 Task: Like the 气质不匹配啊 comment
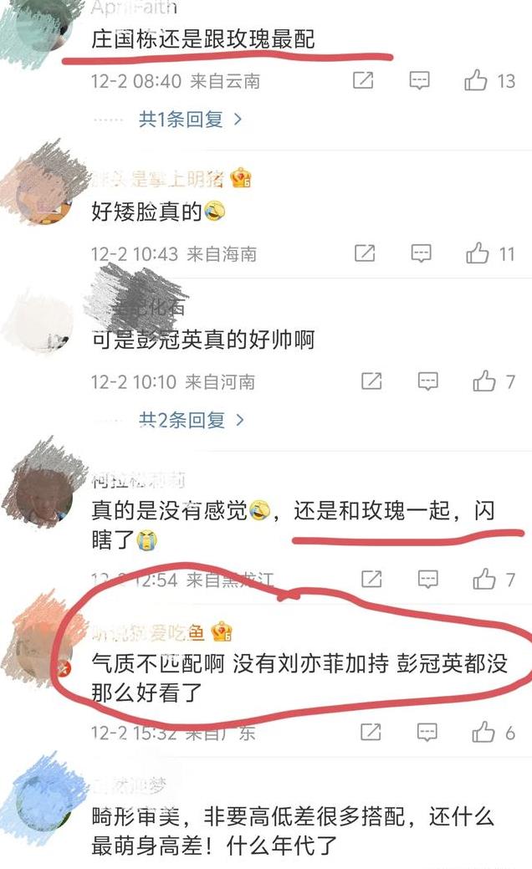[483, 732]
